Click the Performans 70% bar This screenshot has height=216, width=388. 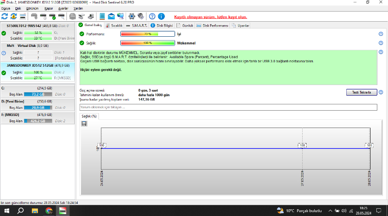(148, 34)
